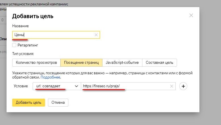
Task: Clear the URL condition value with X icon
Action: tap(172, 86)
